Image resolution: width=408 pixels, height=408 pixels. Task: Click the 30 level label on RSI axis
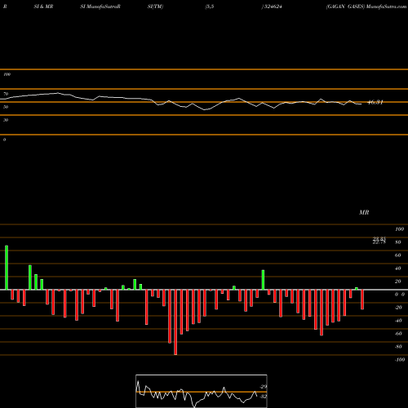point(6,120)
